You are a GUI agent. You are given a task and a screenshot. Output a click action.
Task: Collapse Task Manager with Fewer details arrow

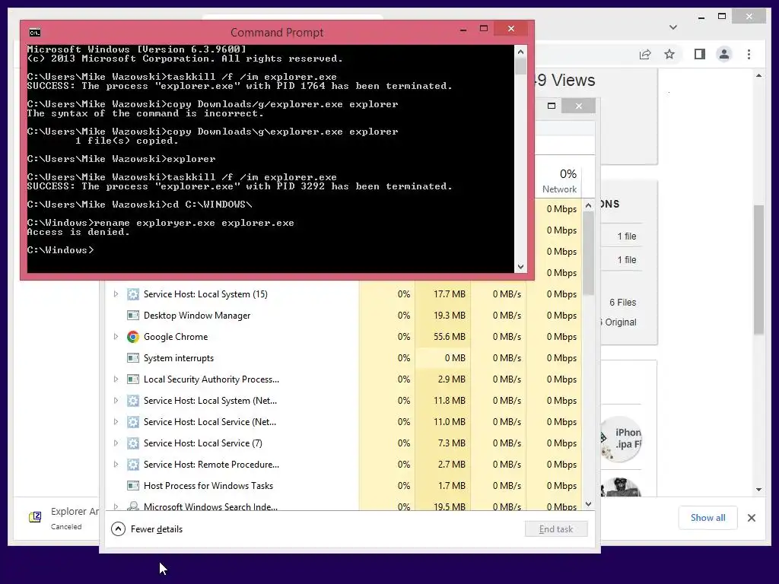tap(118, 529)
